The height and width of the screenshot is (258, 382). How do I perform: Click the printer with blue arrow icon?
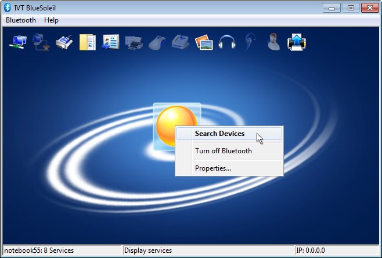(297, 42)
